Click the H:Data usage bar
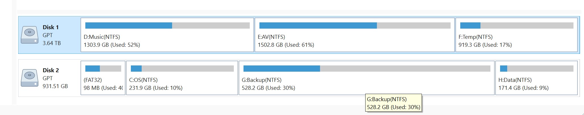 pos(537,69)
